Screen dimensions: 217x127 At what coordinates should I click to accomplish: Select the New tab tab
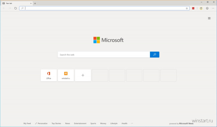click(x=17, y=3)
